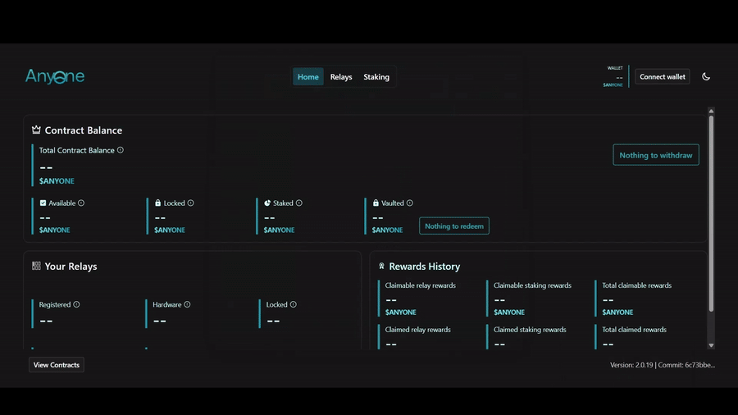This screenshot has height=415, width=738.
Task: Go to the Staking tab
Action: pos(376,76)
